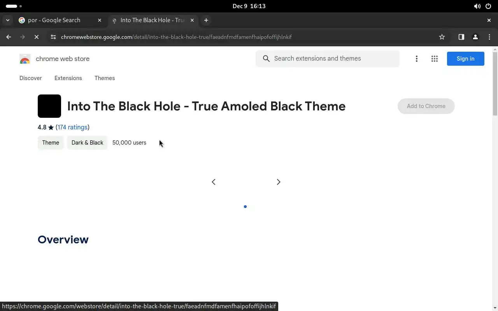This screenshot has width=498, height=311.
Task: Click the 'chrome web store' title text
Action: pyautogui.click(x=63, y=59)
